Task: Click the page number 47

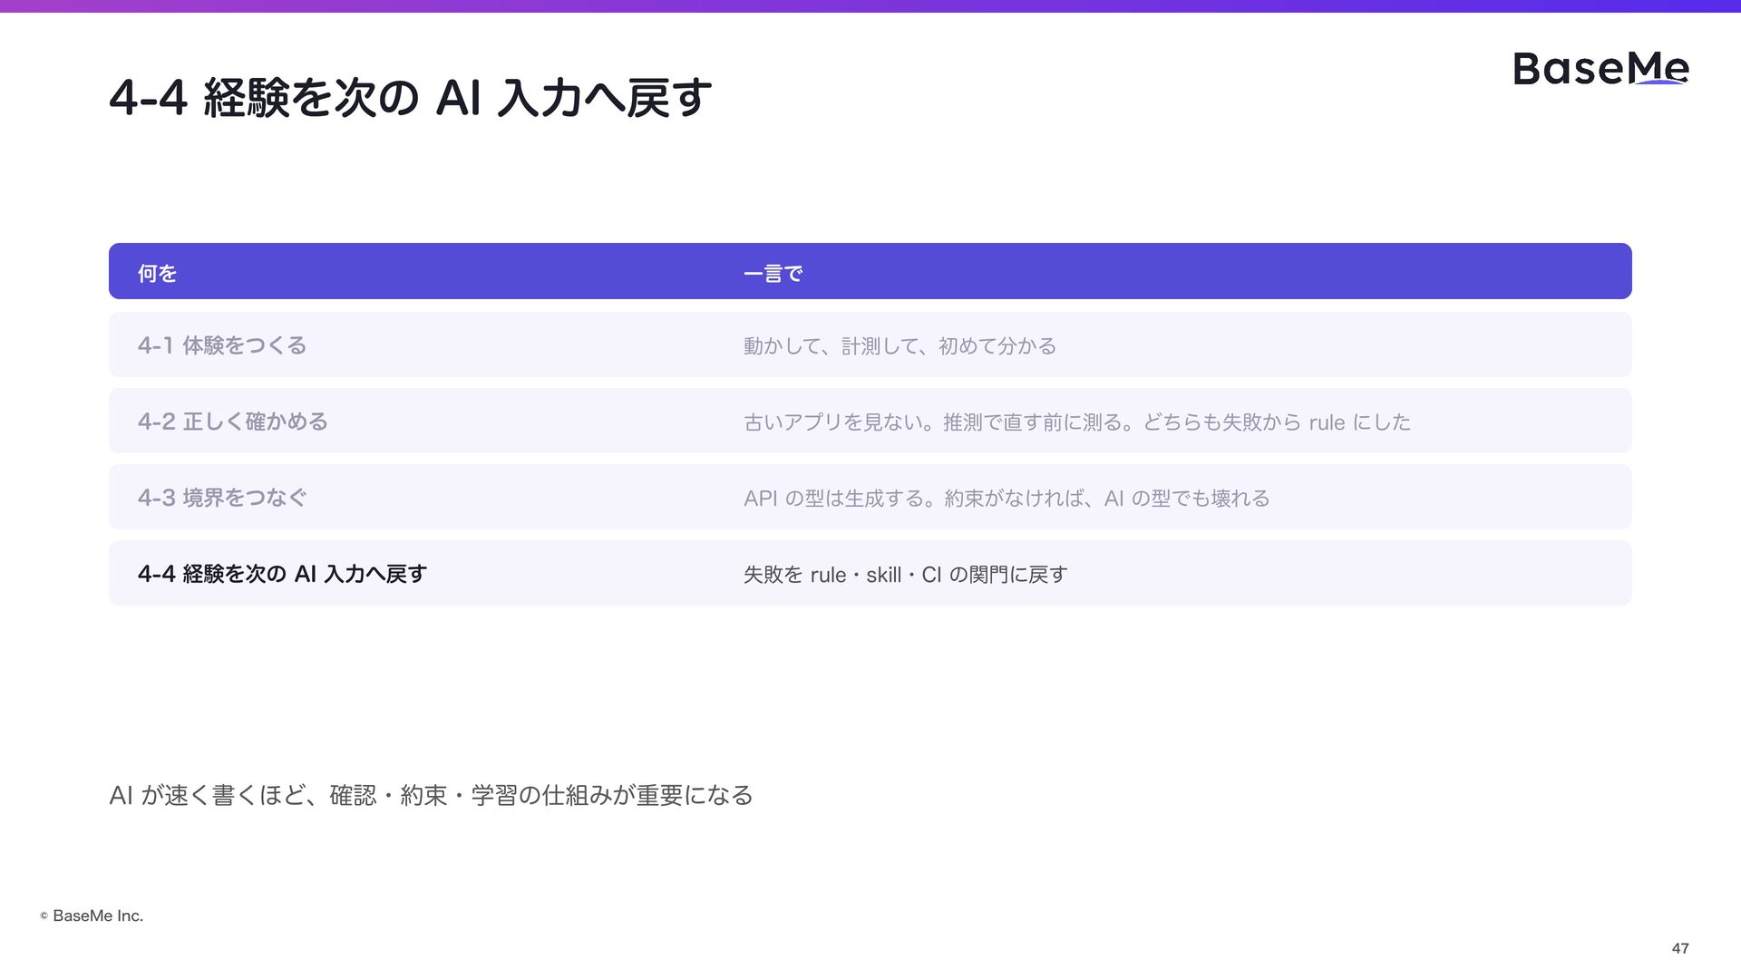Action: point(1680,948)
